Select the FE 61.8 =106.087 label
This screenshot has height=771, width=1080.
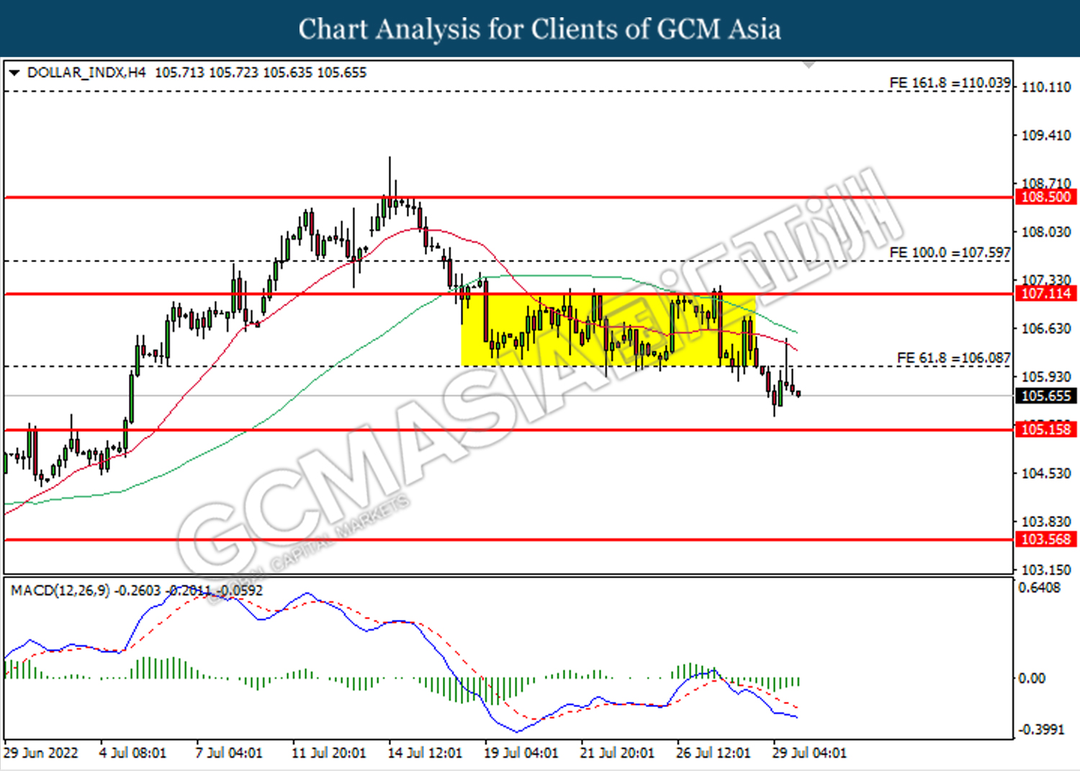click(953, 358)
